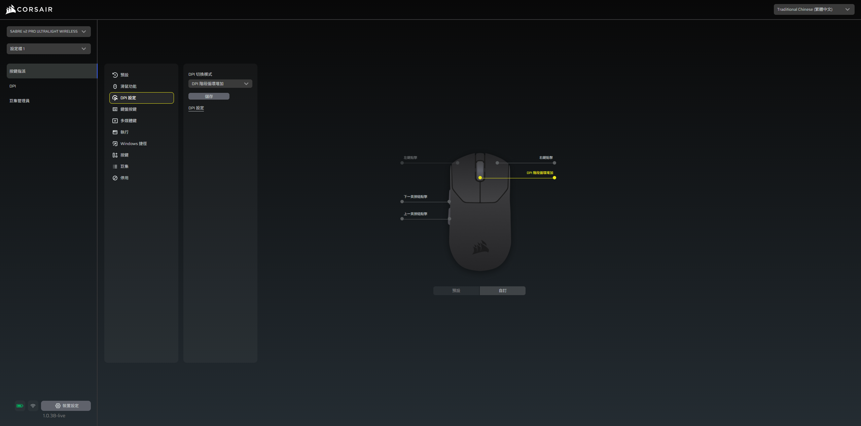The image size is (861, 426).
Task: Switch mouse view to 預設 mode
Action: pyautogui.click(x=456, y=291)
